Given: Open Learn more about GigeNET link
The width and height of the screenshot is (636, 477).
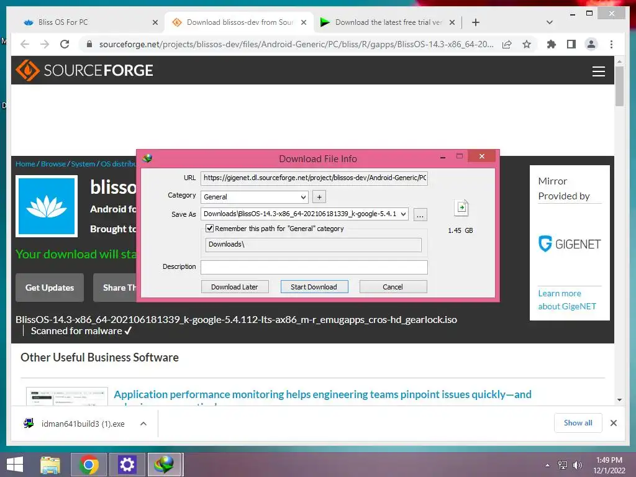Looking at the screenshot, I should tap(567, 300).
